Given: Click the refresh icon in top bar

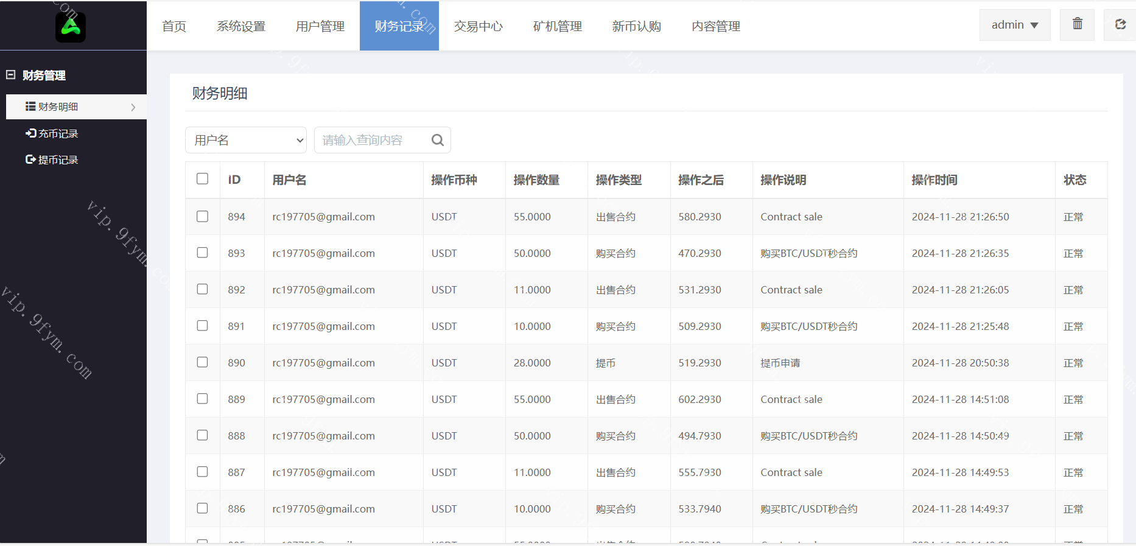Looking at the screenshot, I should point(1120,24).
